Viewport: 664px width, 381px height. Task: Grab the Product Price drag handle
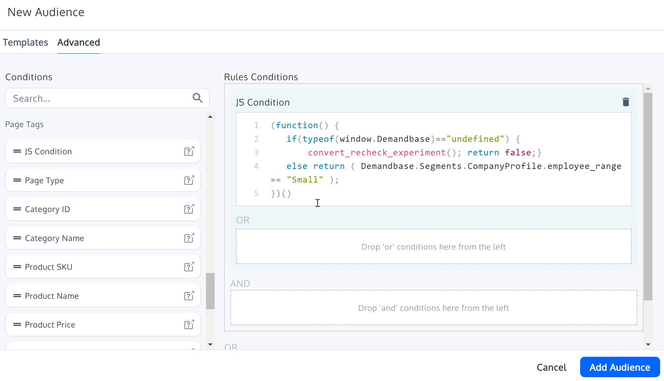pos(17,324)
